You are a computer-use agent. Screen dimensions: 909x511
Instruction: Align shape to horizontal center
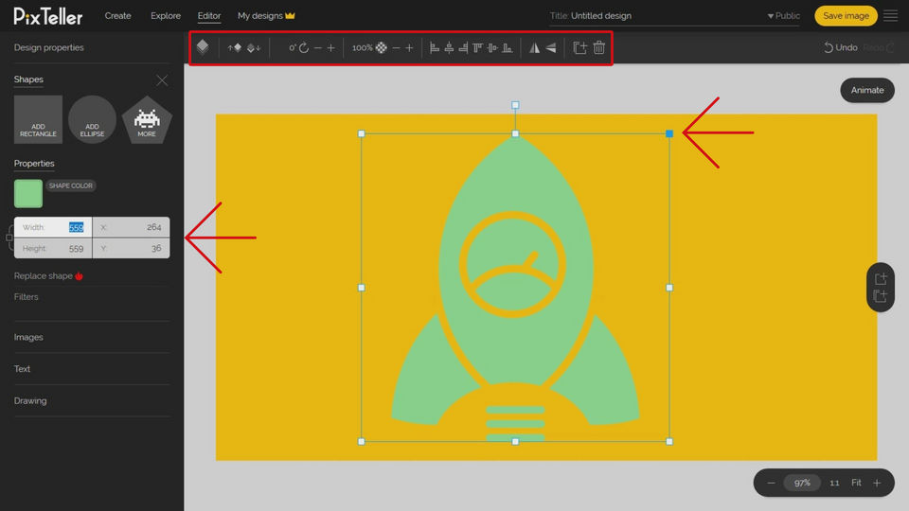tap(449, 47)
